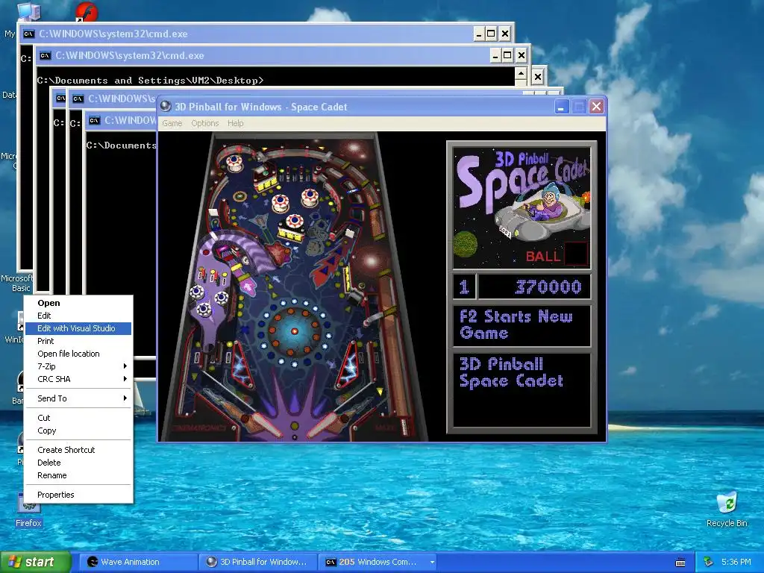Close the second cmd.exe window
The height and width of the screenshot is (573, 764).
[x=522, y=55]
